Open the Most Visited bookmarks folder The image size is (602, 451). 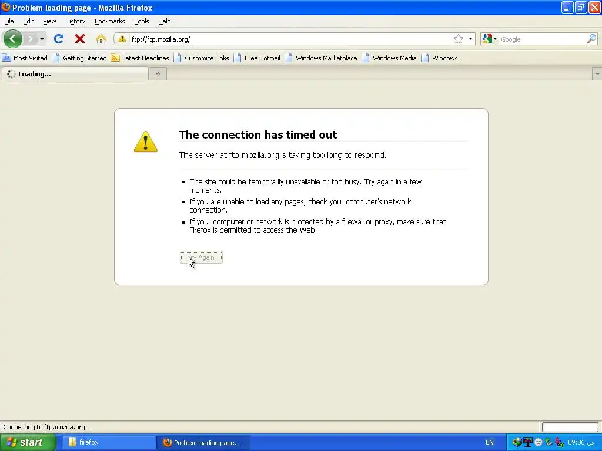click(x=25, y=58)
